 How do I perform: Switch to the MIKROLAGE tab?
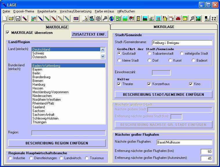(164, 27)
